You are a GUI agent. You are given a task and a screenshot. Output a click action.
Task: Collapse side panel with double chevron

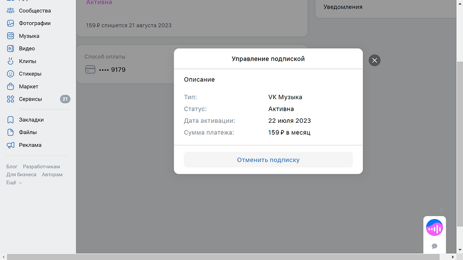[441, 209]
